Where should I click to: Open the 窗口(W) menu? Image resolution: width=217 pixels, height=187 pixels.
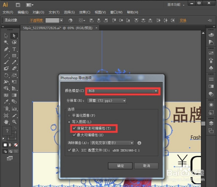[x=116, y=12]
